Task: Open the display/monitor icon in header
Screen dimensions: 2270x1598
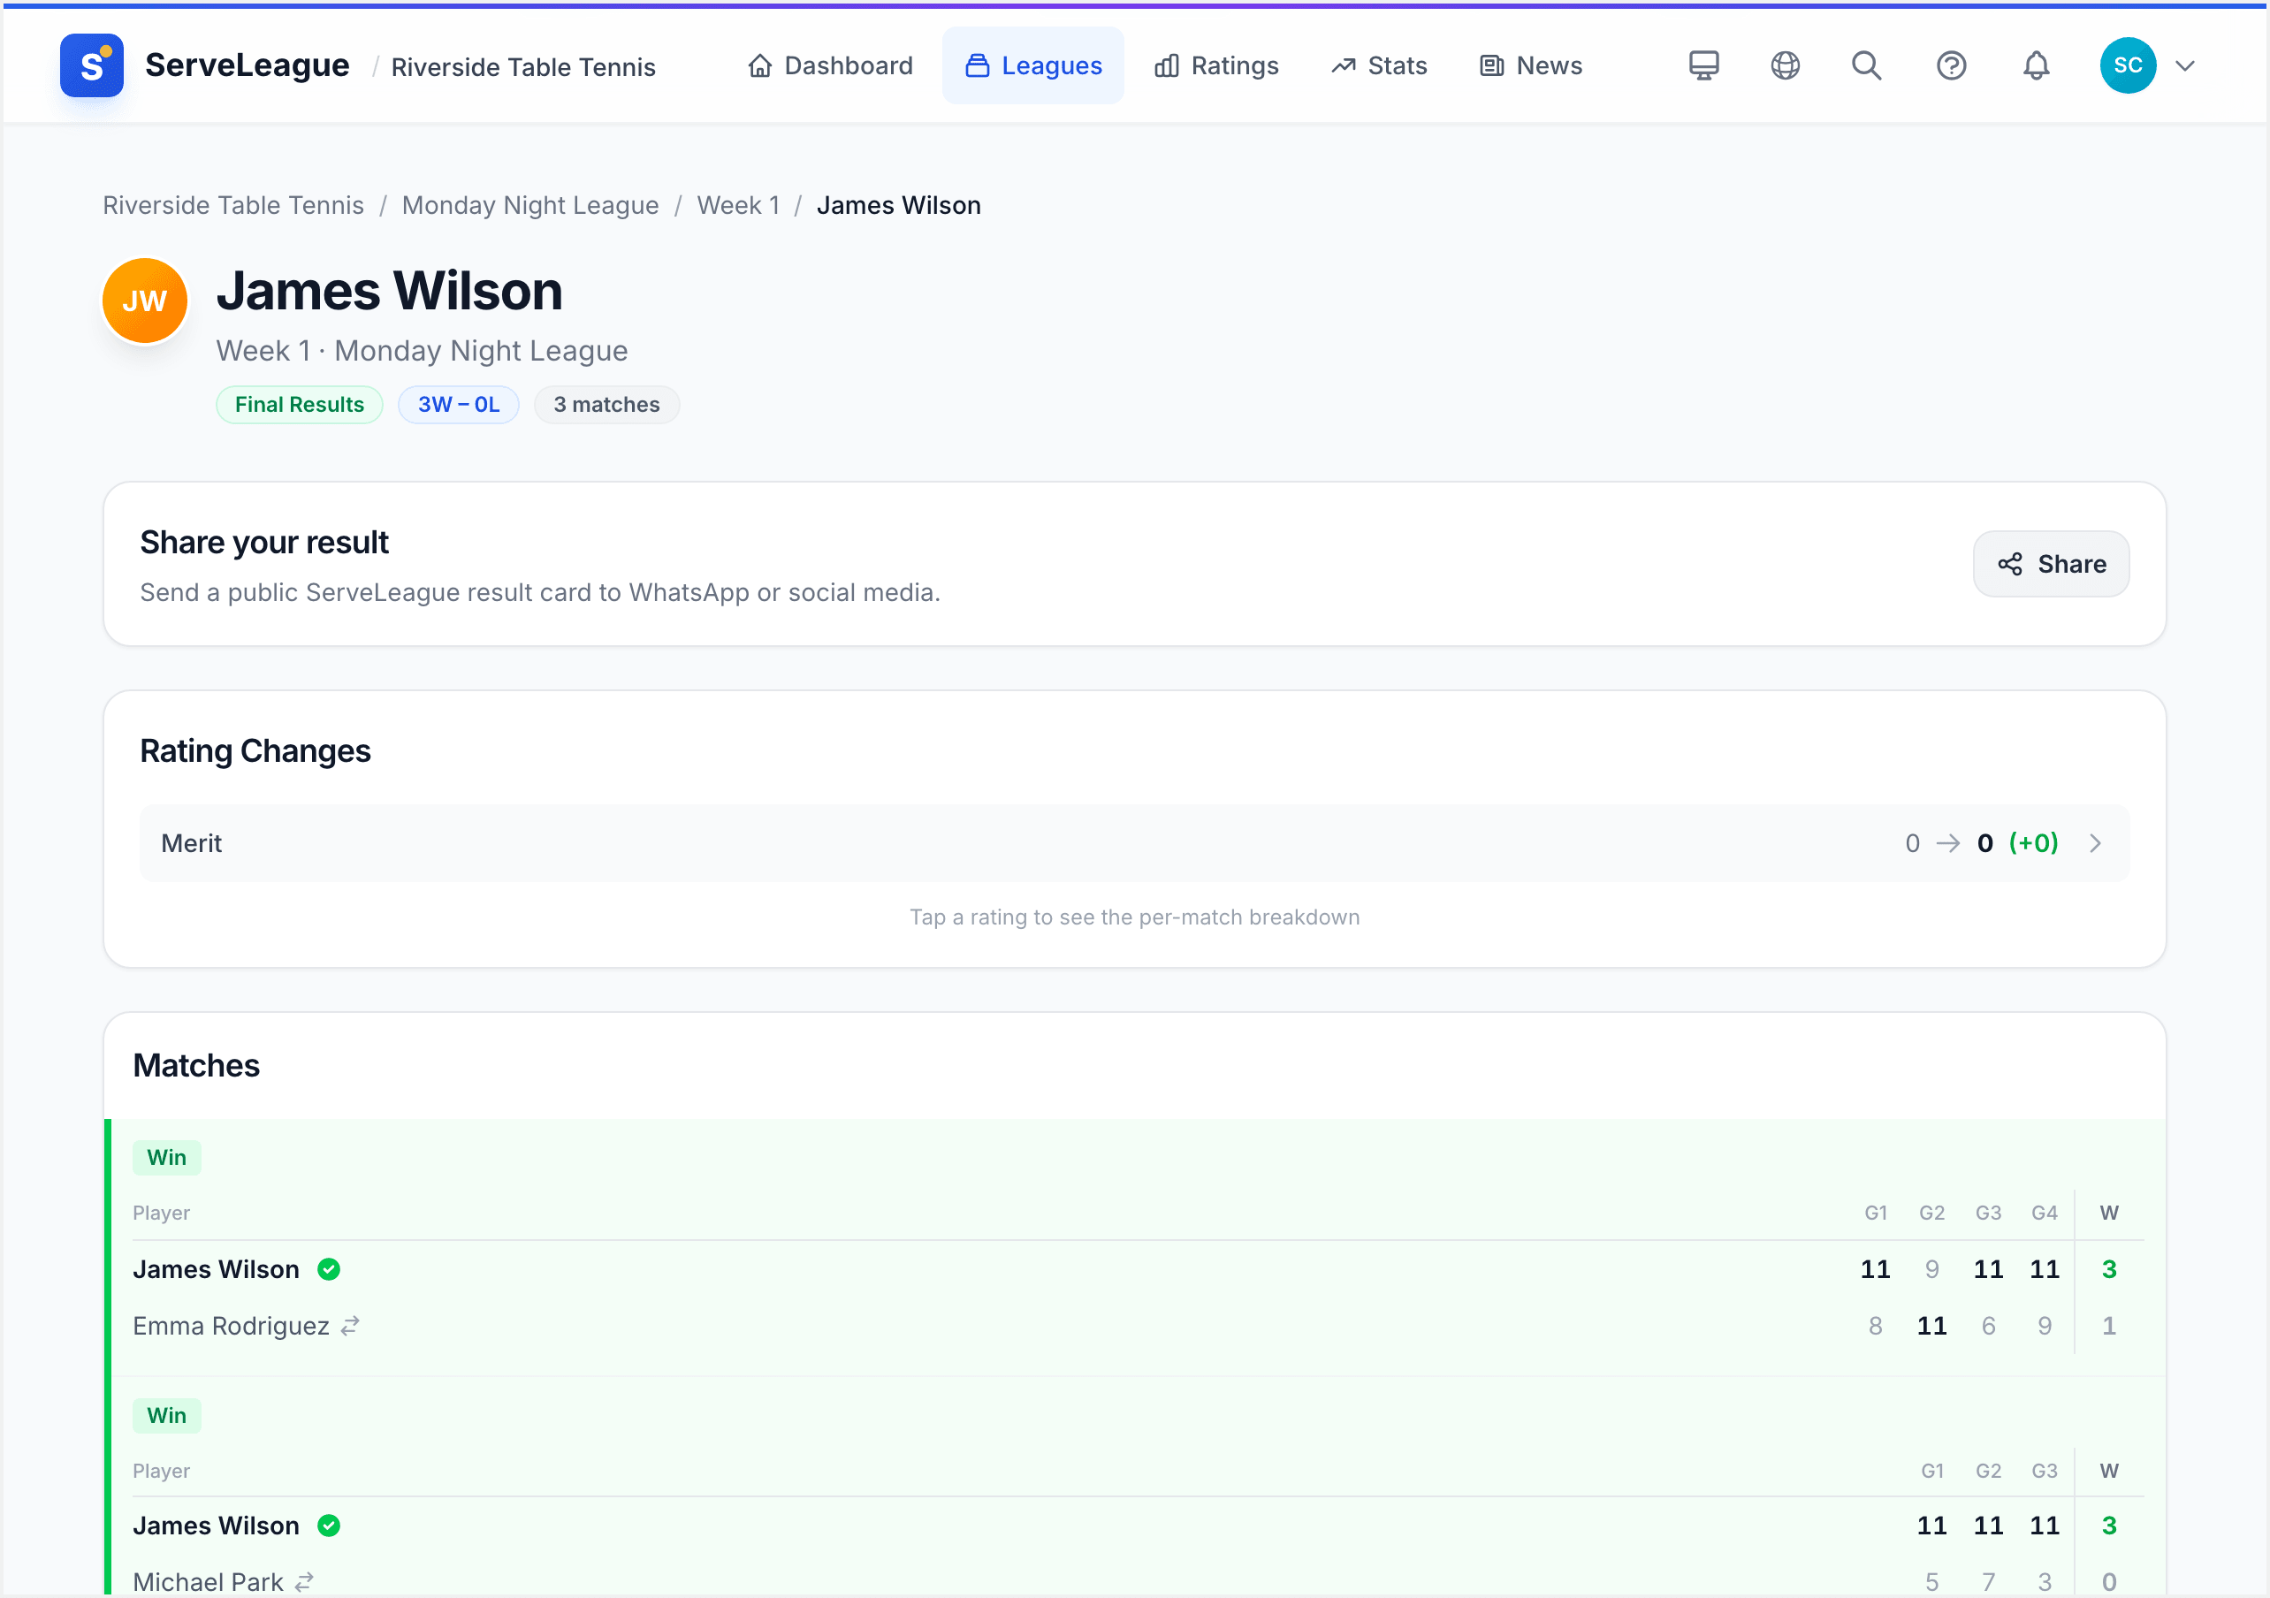Action: point(1703,65)
